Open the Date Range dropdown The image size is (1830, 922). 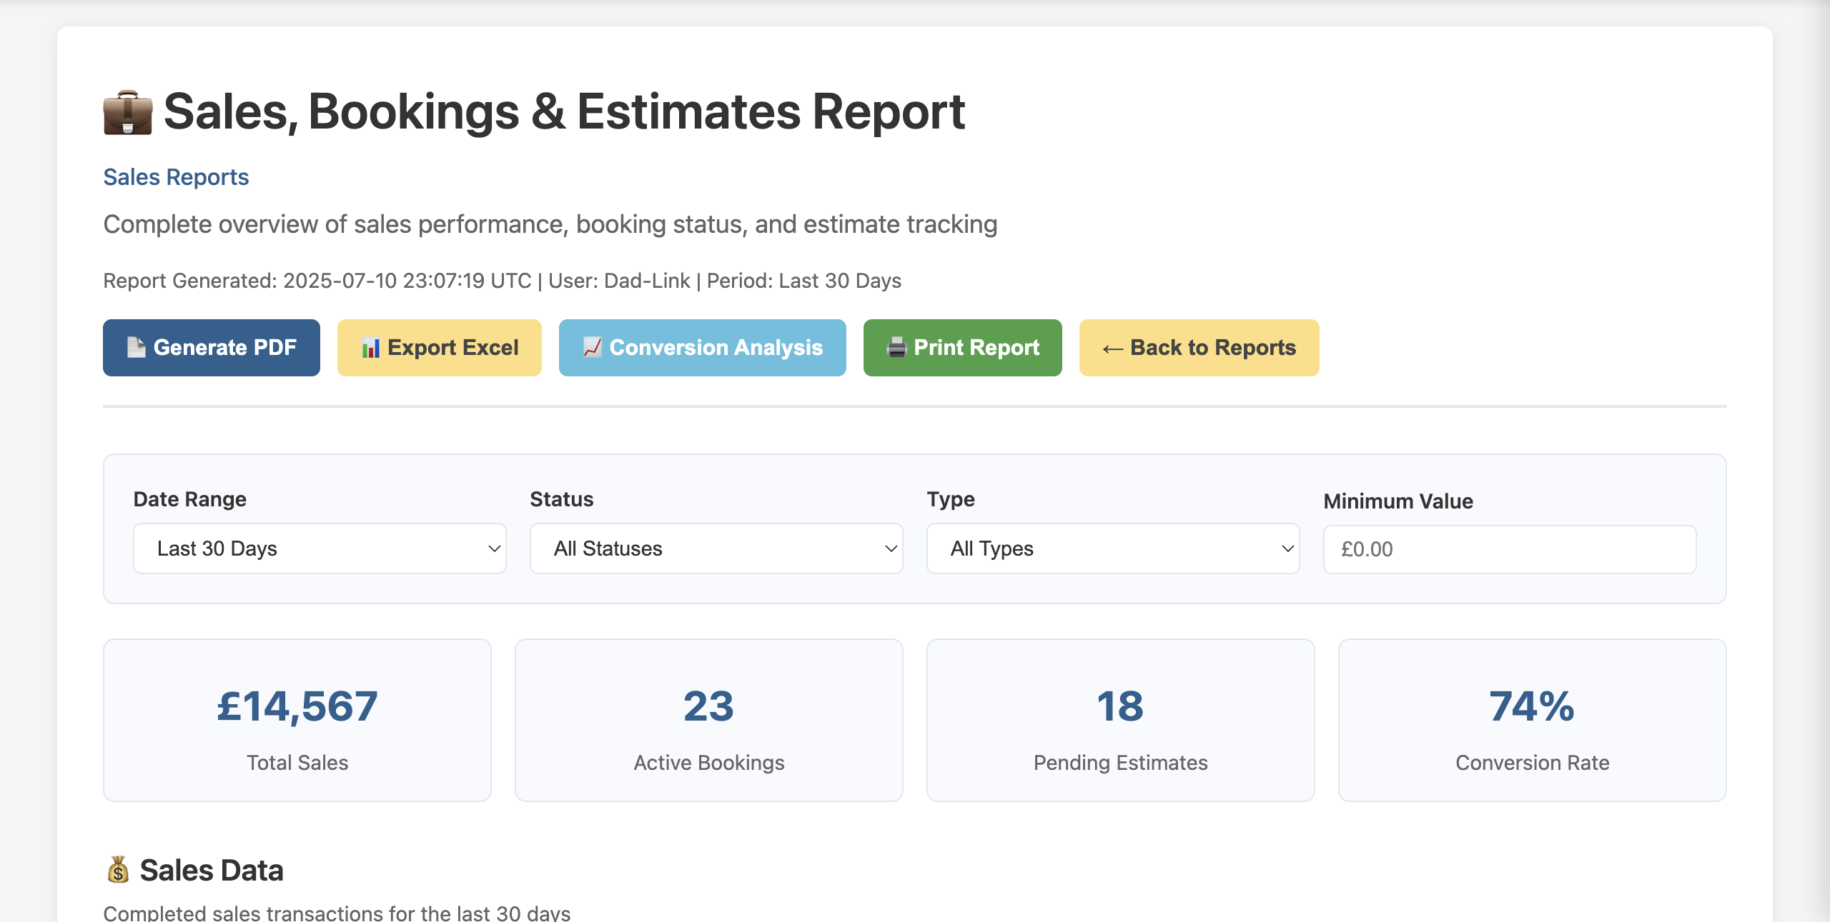pos(319,548)
